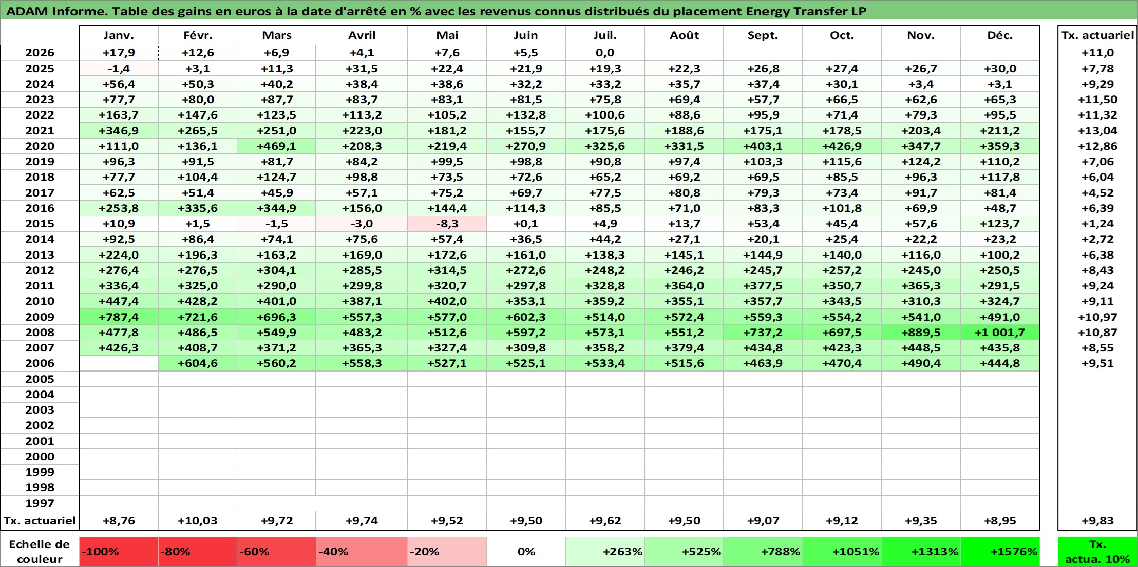Click the '+30,0' December 2025 cell

click(x=1000, y=69)
